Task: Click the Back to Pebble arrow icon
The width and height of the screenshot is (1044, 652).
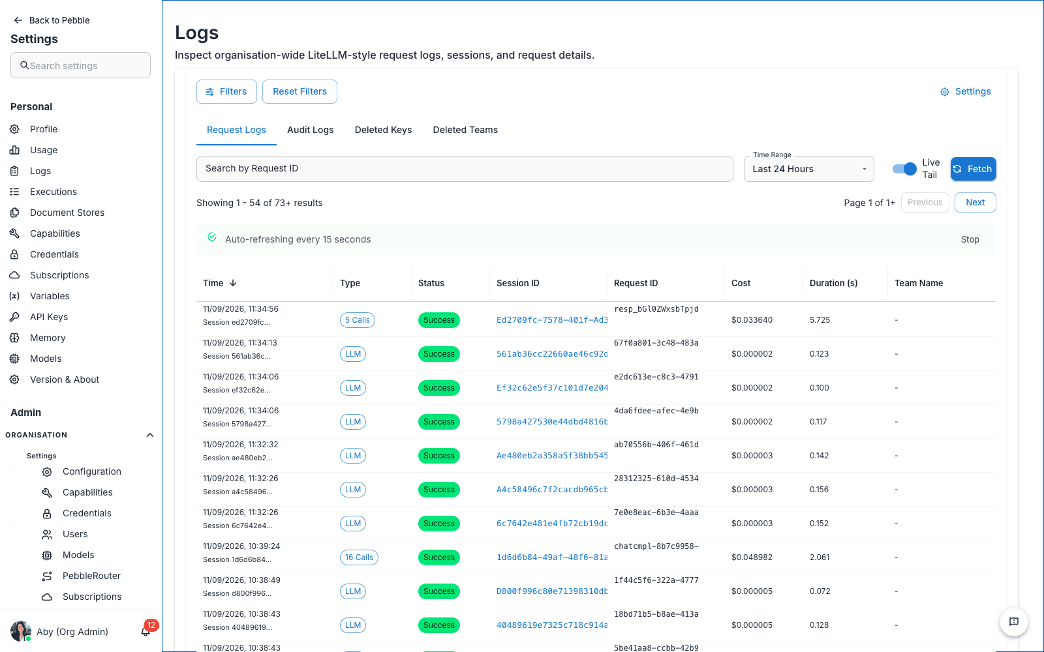Action: click(x=18, y=20)
